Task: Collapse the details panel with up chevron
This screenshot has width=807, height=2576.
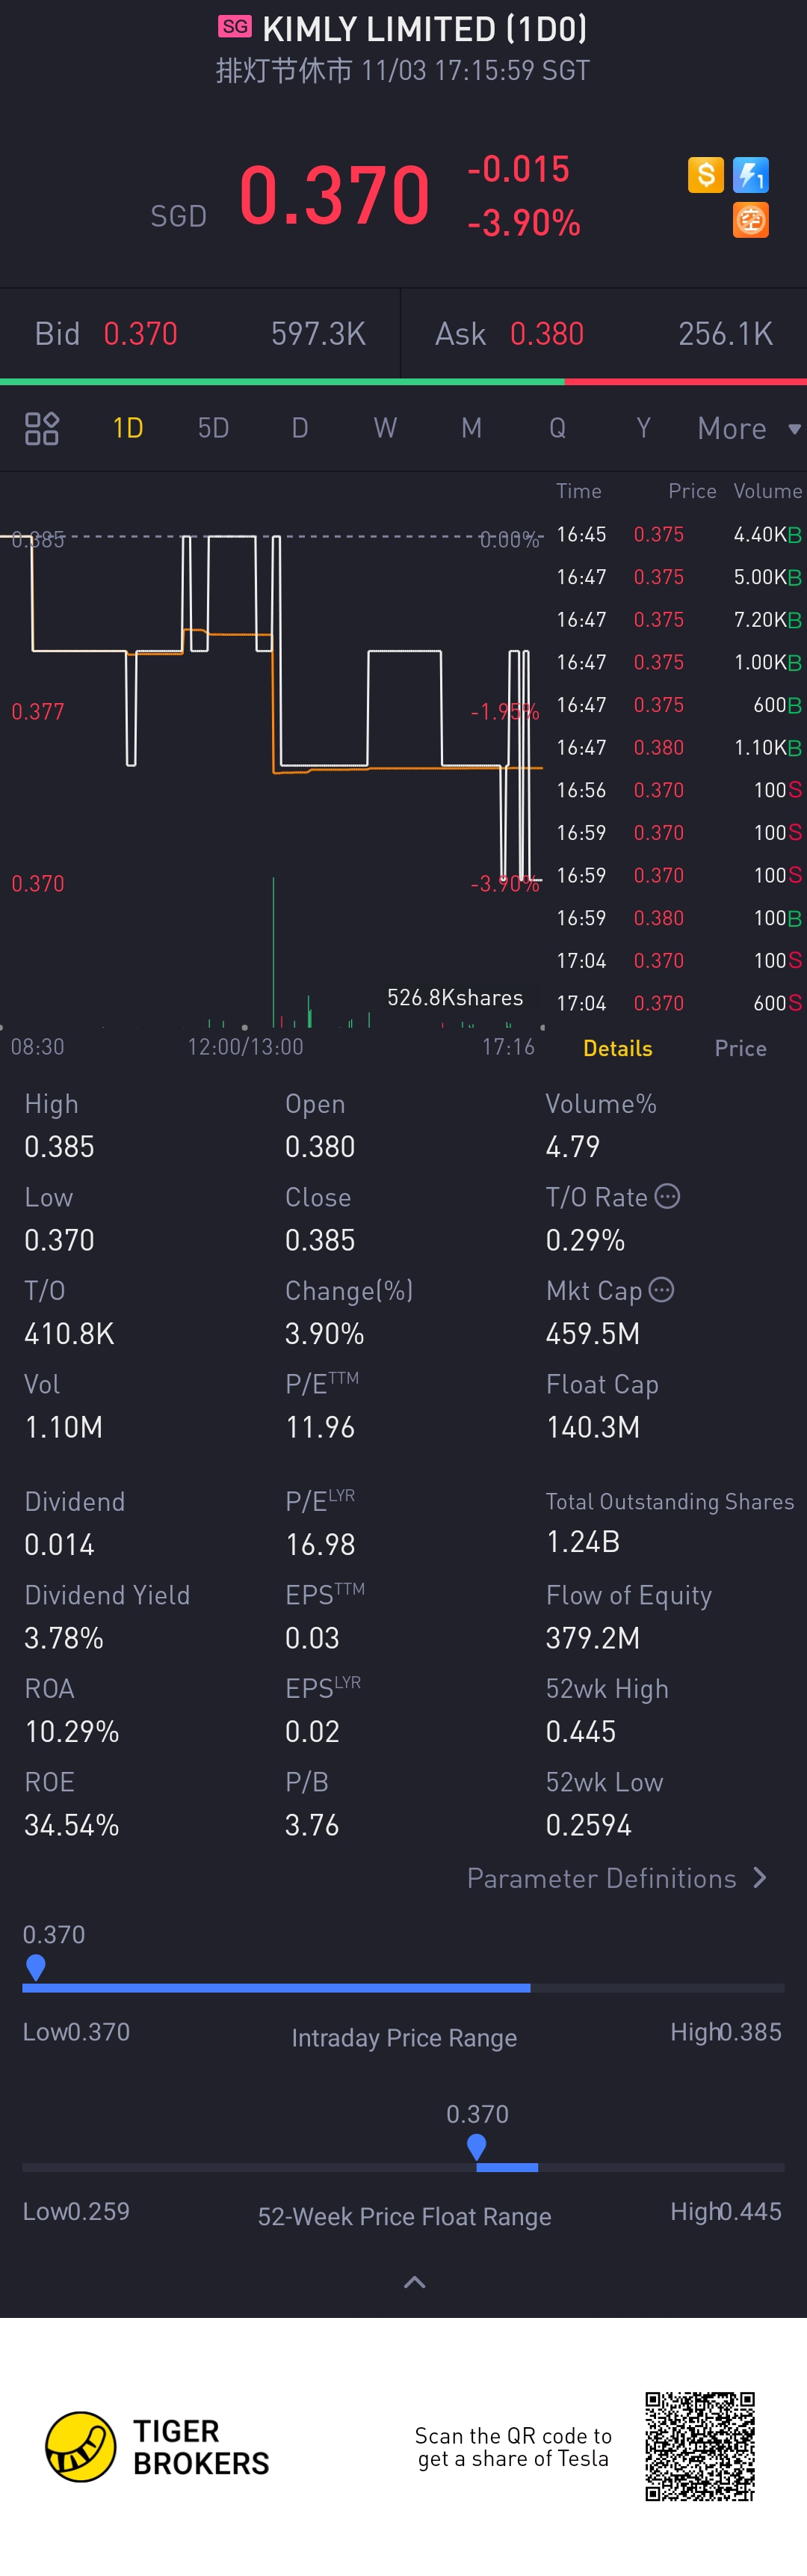Action: click(413, 2281)
